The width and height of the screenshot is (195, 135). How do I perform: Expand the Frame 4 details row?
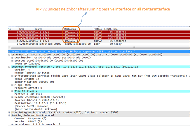coord(9,52)
